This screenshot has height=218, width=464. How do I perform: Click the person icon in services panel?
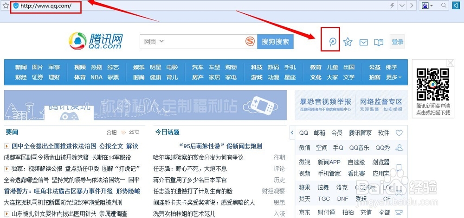tap(399, 148)
